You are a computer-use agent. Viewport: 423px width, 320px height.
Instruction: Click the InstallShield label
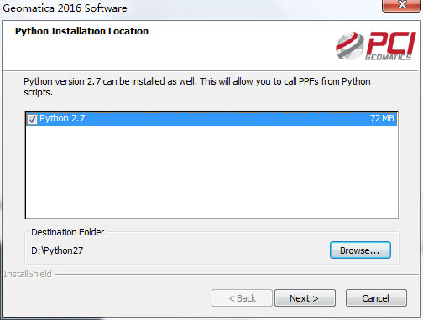tap(28, 274)
